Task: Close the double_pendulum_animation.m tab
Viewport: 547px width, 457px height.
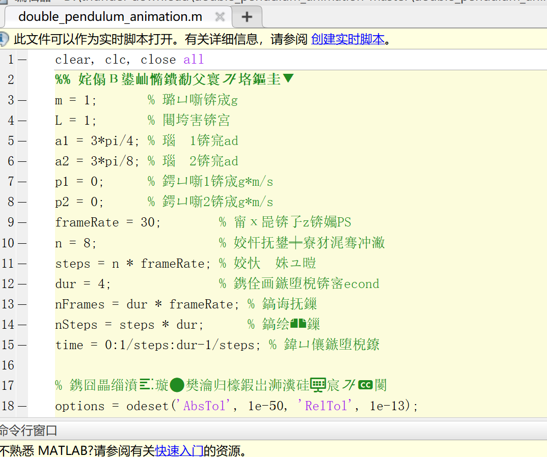Action: click(x=220, y=16)
